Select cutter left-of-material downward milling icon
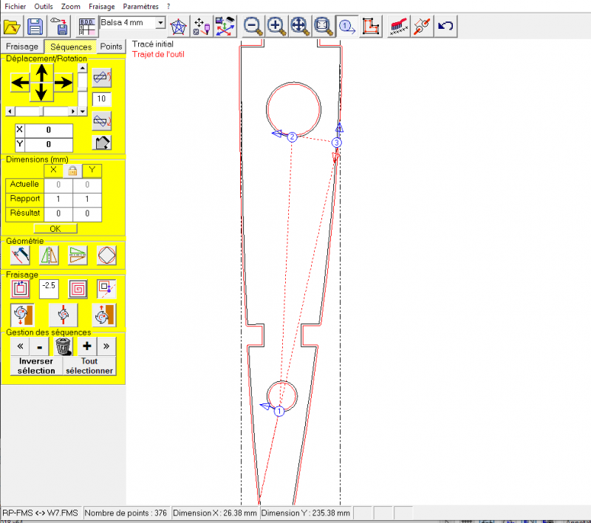 [x=22, y=315]
